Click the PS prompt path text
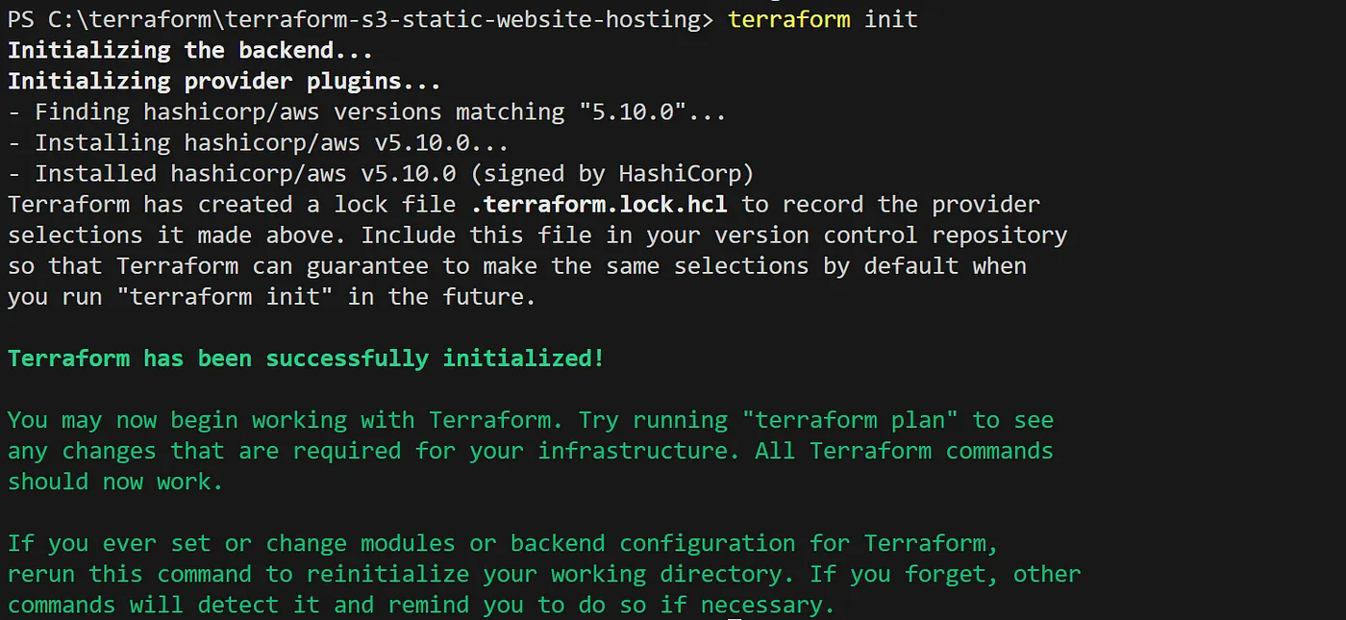This screenshot has width=1346, height=620. (361, 19)
